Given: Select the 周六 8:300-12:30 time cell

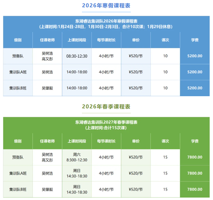Looking at the screenshot, I should tap(77, 157).
